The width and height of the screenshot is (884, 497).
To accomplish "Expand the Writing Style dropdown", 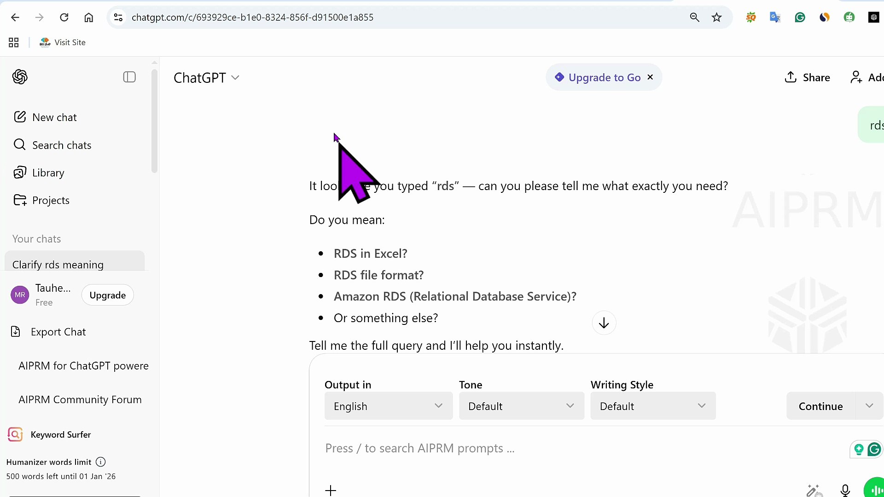I will (x=653, y=406).
